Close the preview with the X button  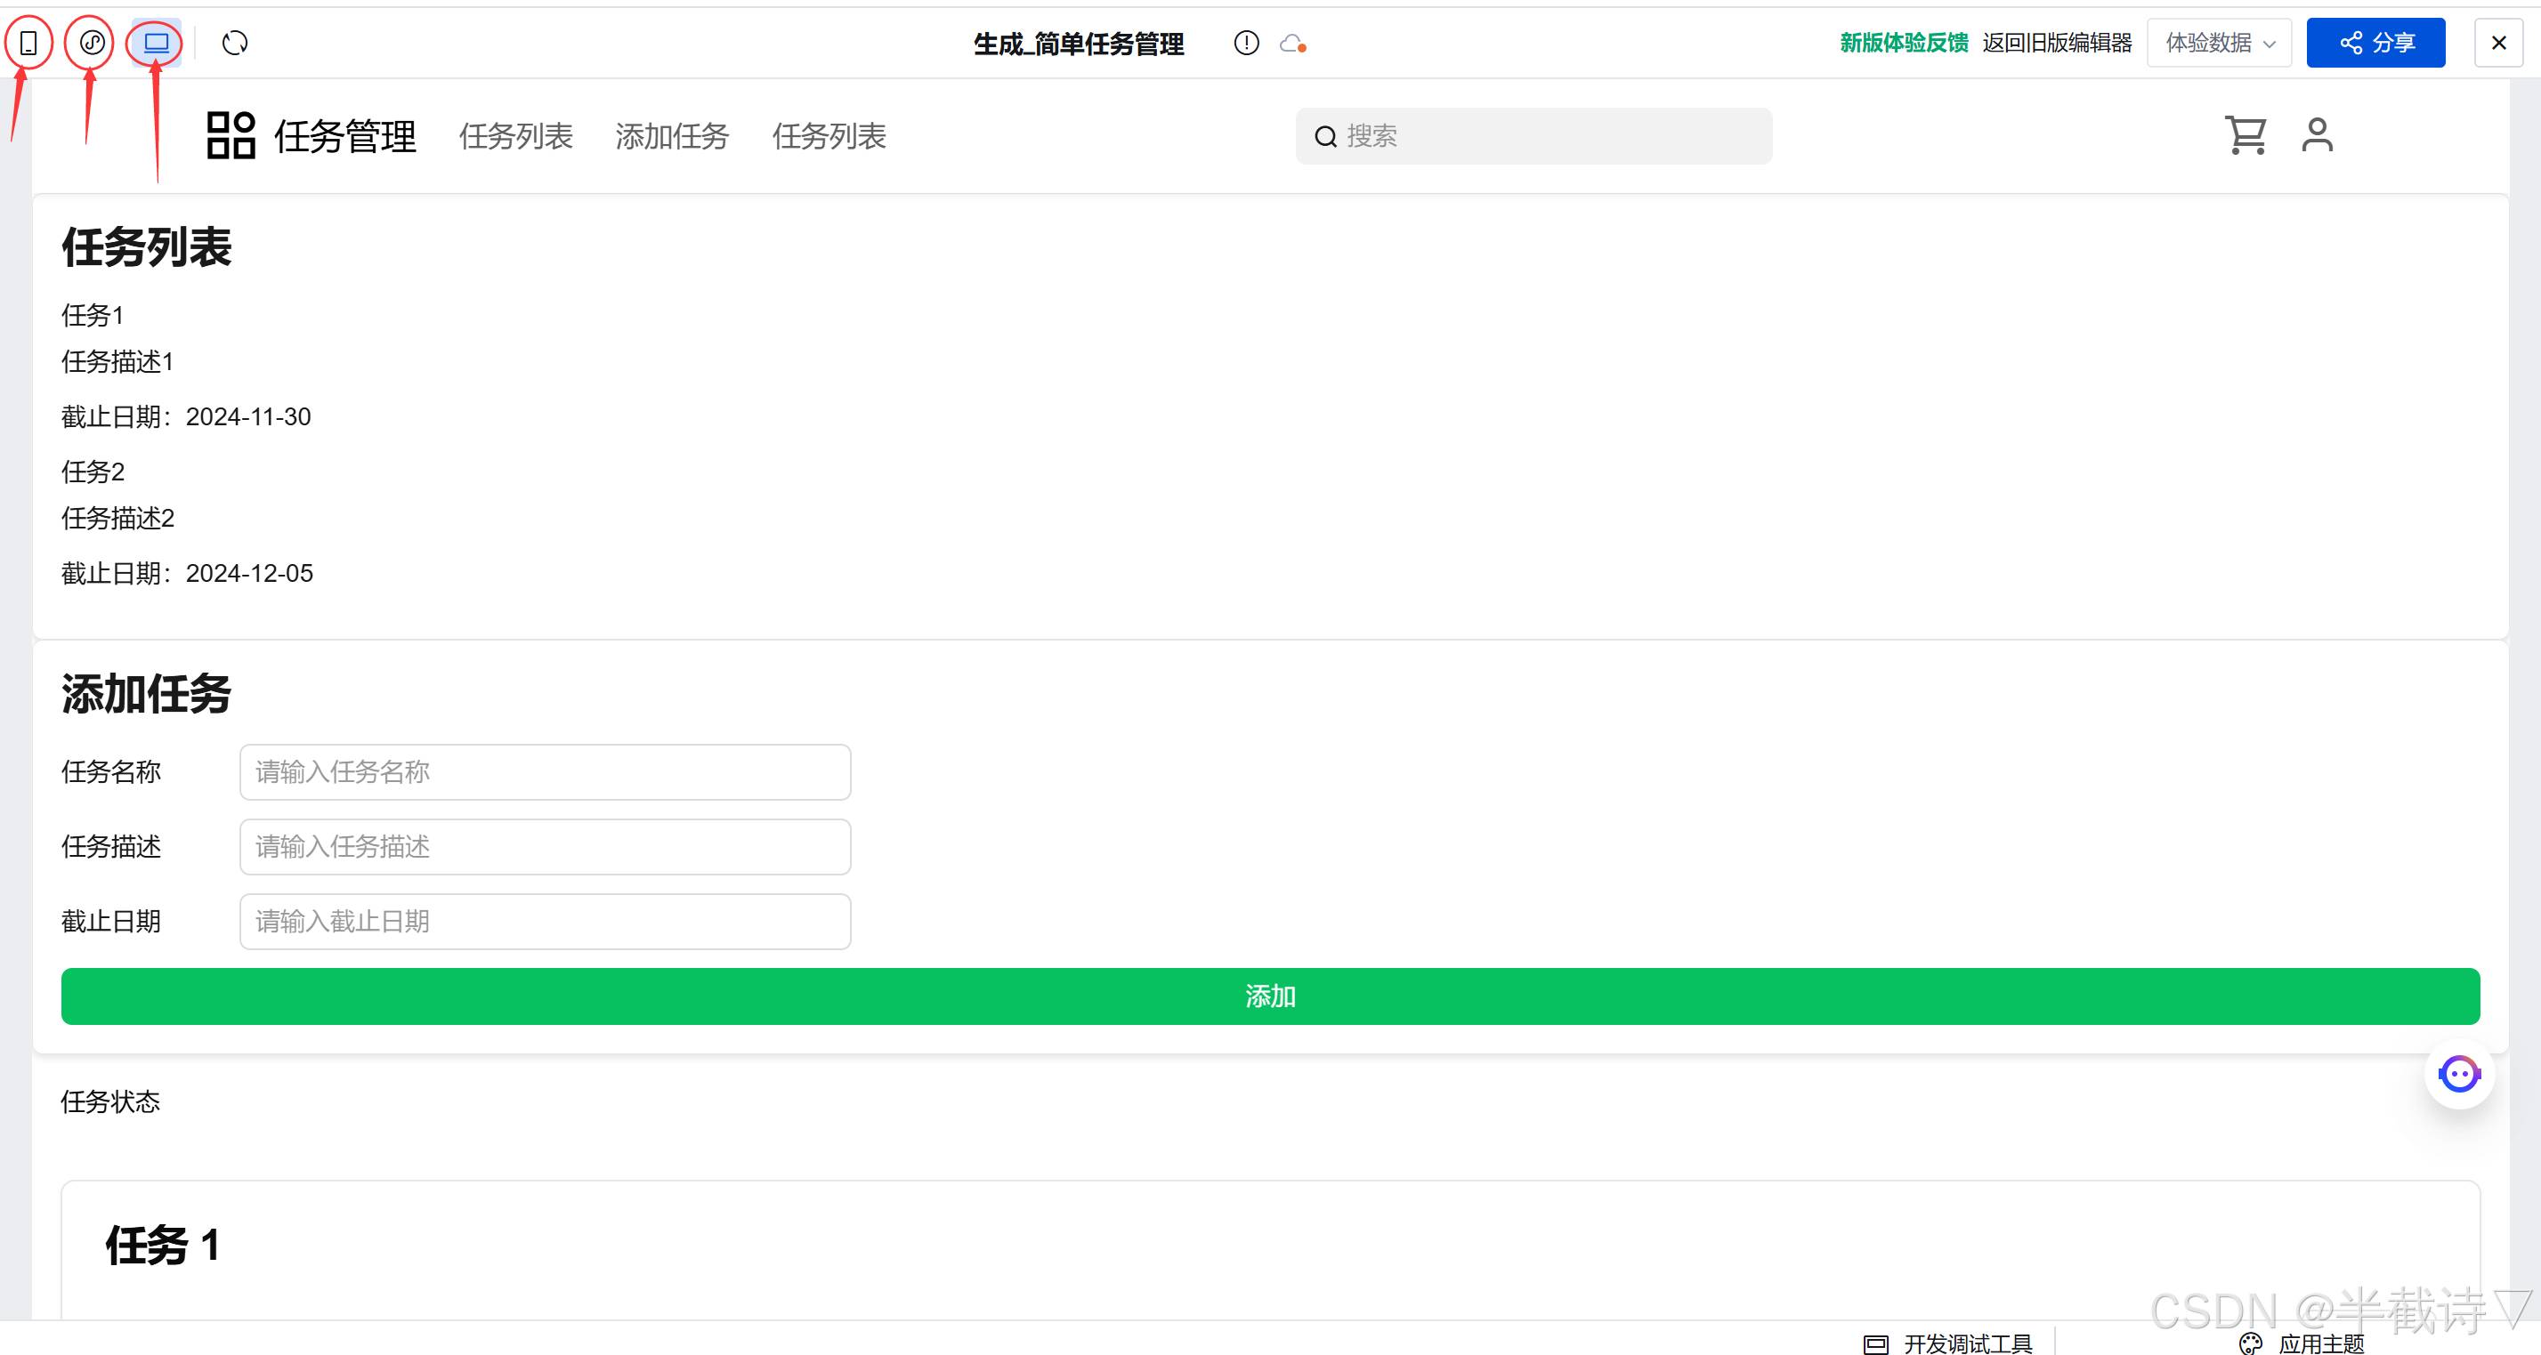click(x=2497, y=43)
